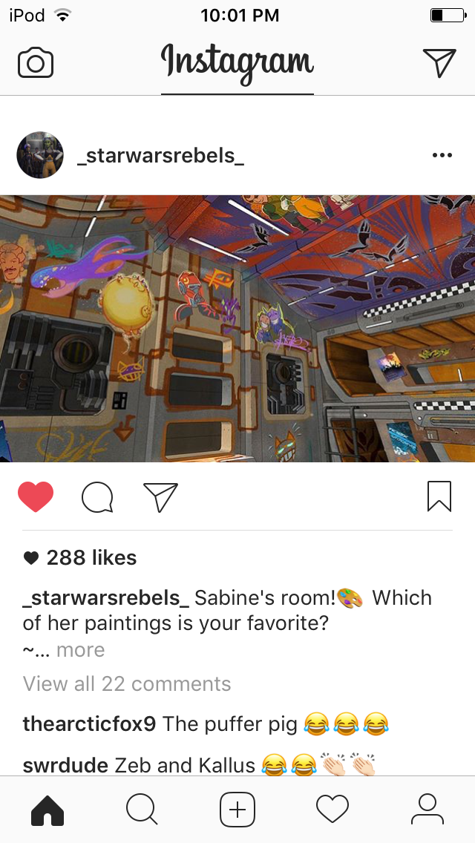Tap the Sabine's room post image
The height and width of the screenshot is (843, 475).
point(237,329)
